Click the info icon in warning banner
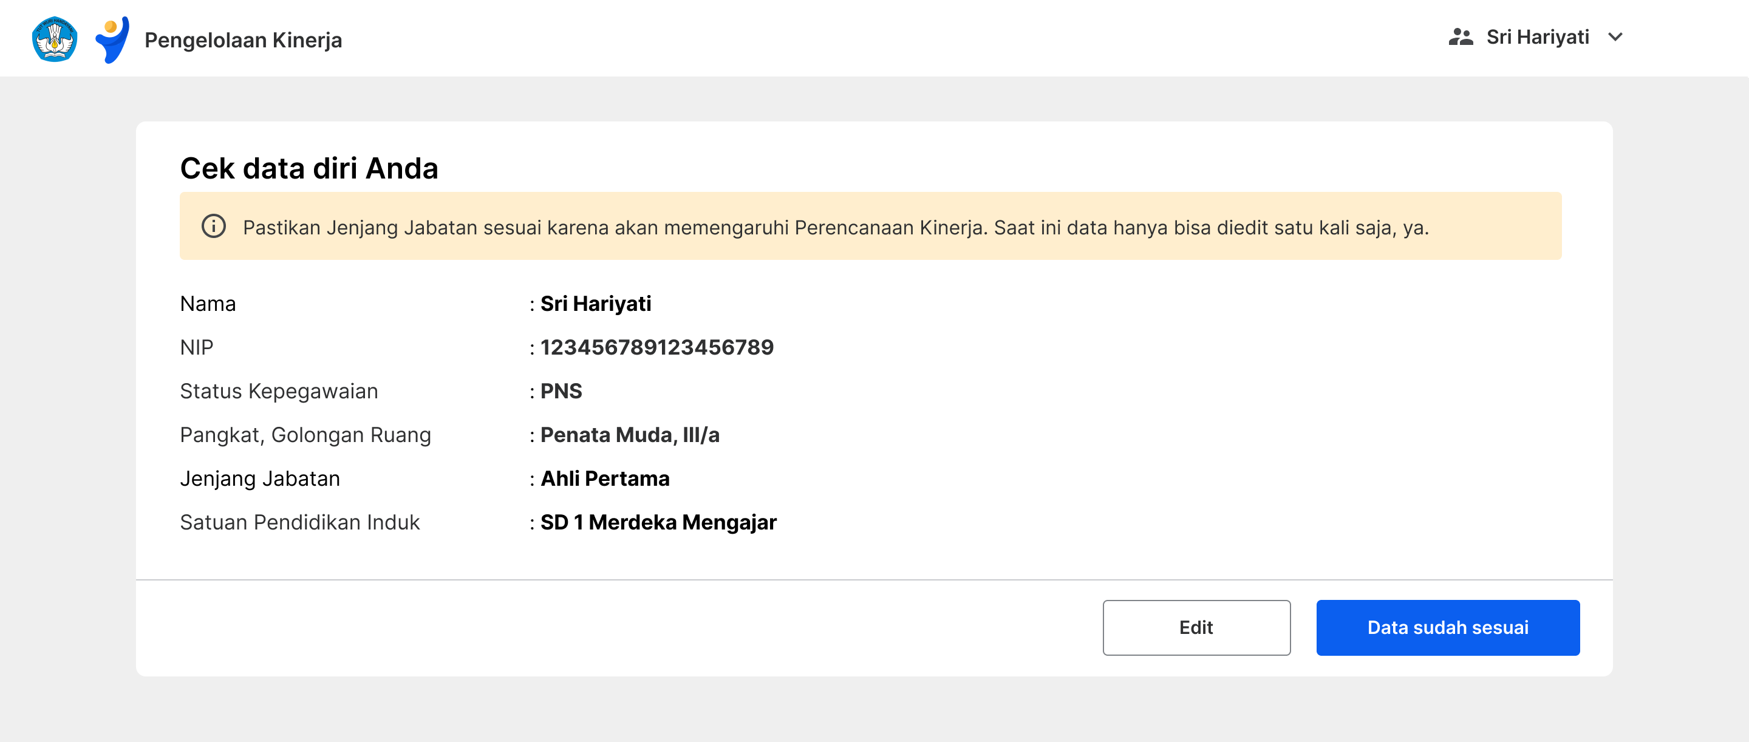 [x=213, y=226]
